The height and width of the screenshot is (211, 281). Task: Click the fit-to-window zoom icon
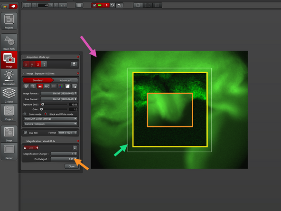tap(27, 5)
